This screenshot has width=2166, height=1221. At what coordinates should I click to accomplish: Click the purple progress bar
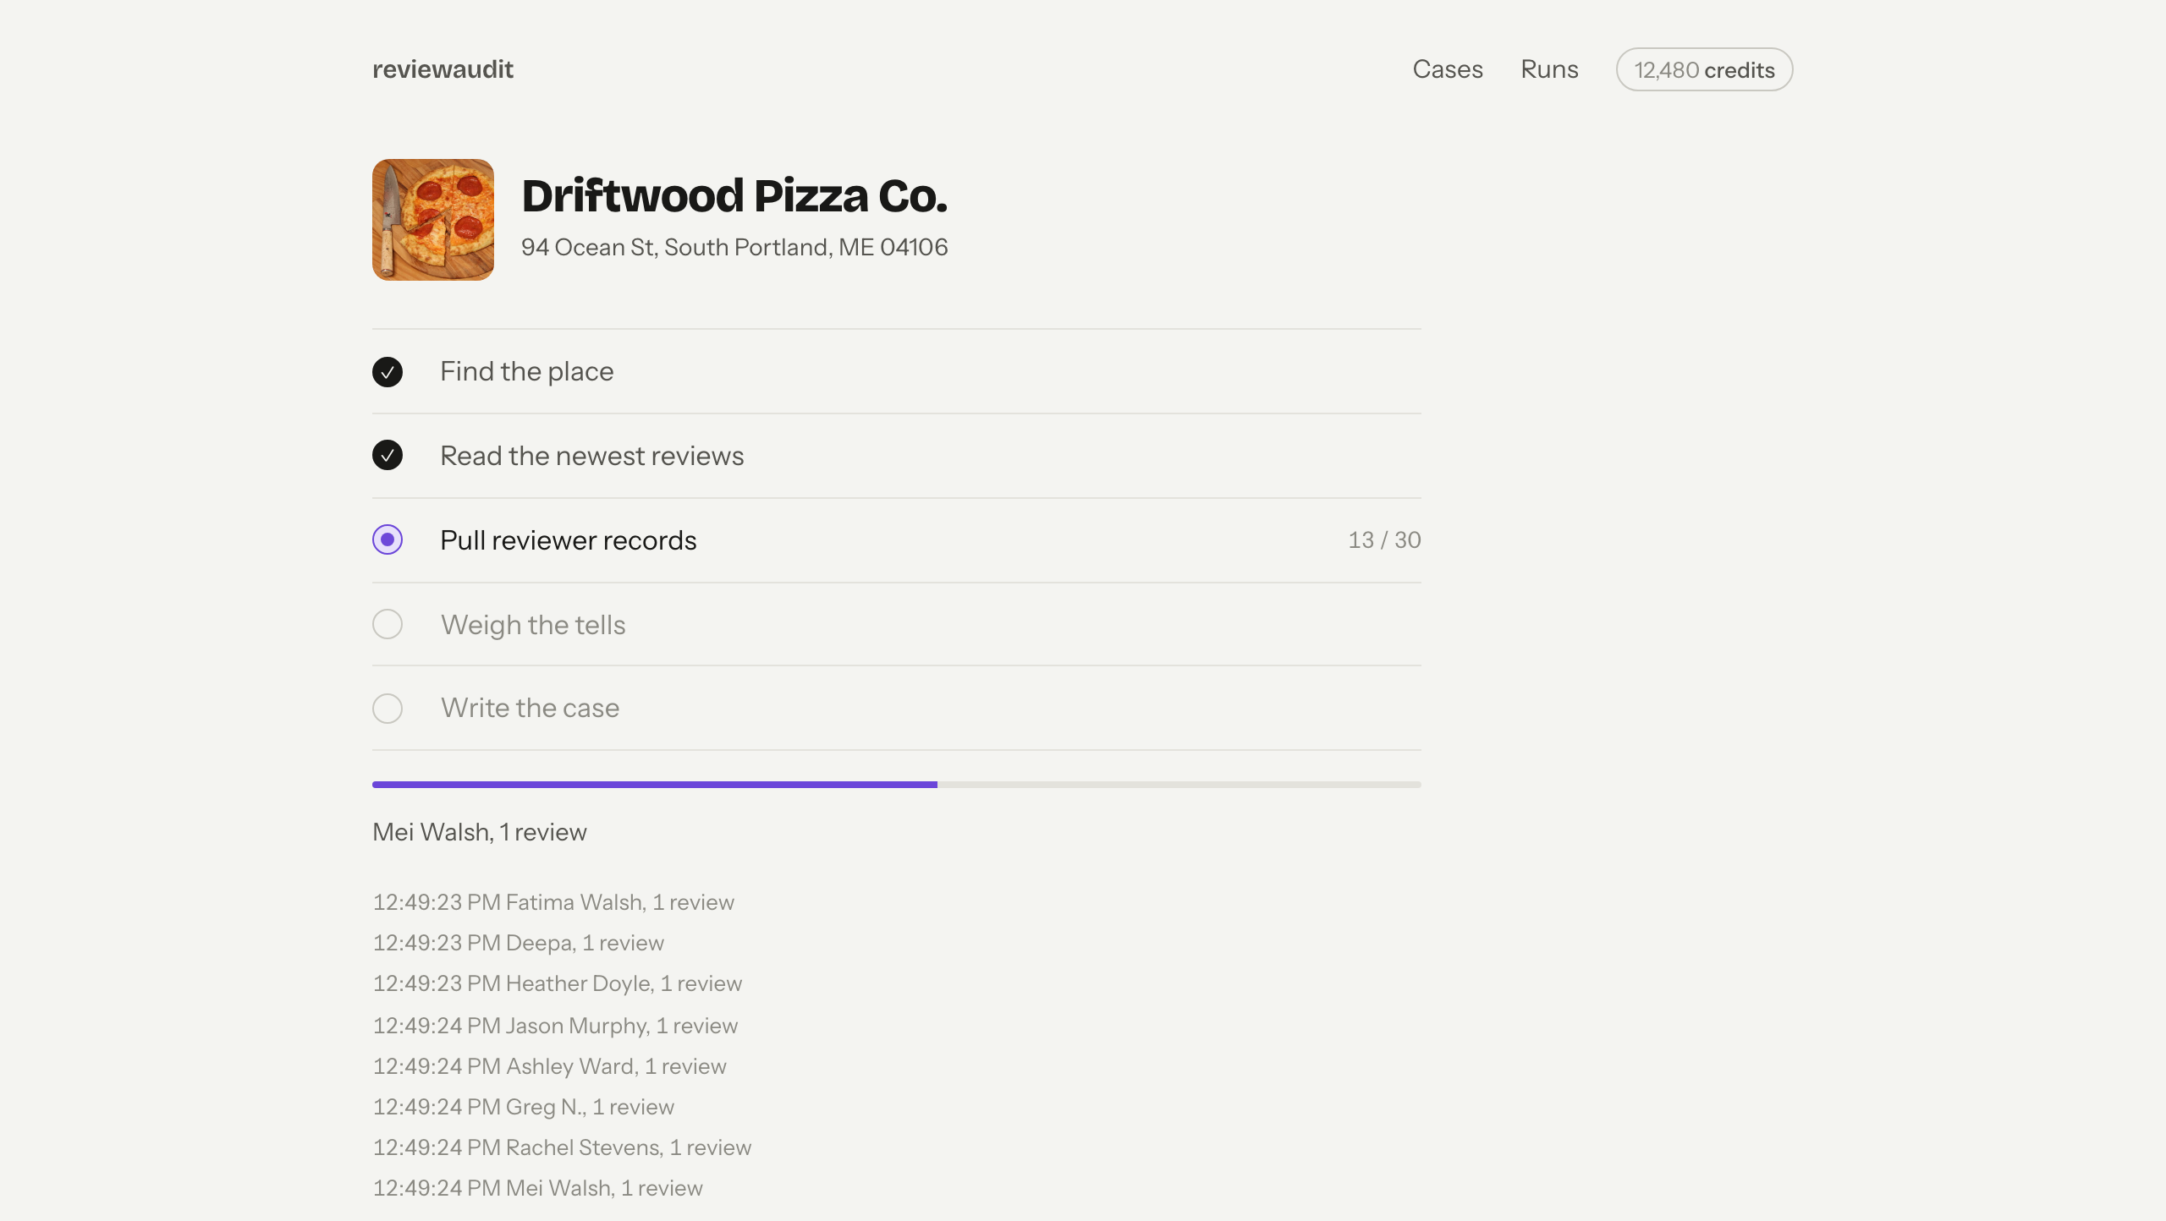[897, 785]
